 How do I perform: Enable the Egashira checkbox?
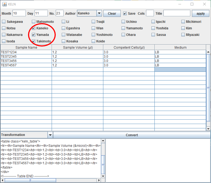tap(63, 28)
